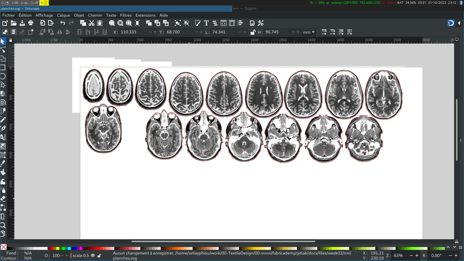
Task: Open Fill and Stroke dialog icon
Action: 197,23
